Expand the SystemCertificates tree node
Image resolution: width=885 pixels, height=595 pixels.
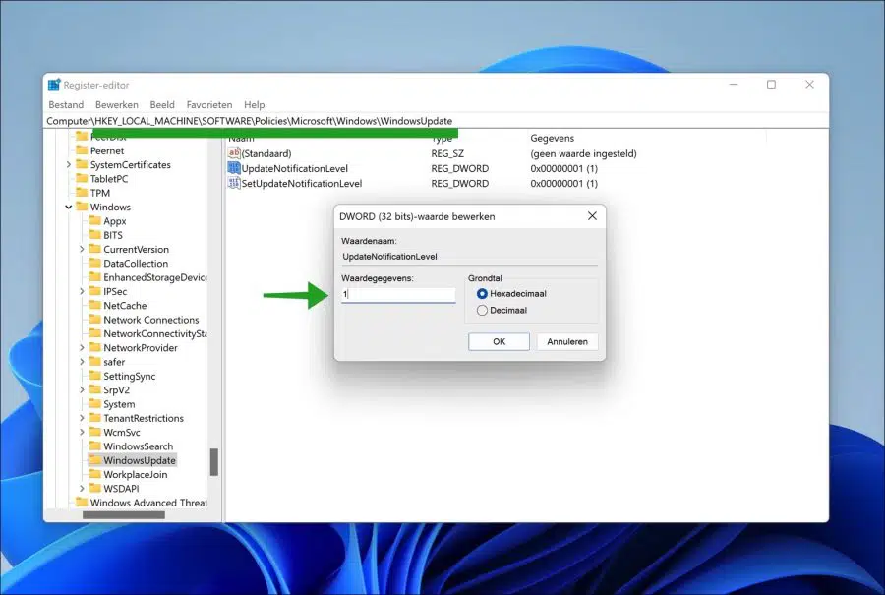pyautogui.click(x=68, y=164)
